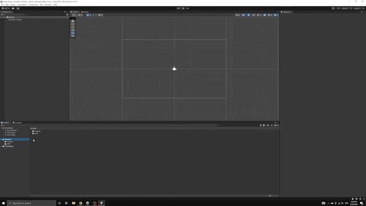This screenshot has width=366, height=206.
Task: Click the Pause button in top toolbar
Action: pyautogui.click(x=183, y=9)
